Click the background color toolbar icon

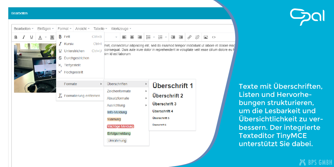(x=52, y=37)
